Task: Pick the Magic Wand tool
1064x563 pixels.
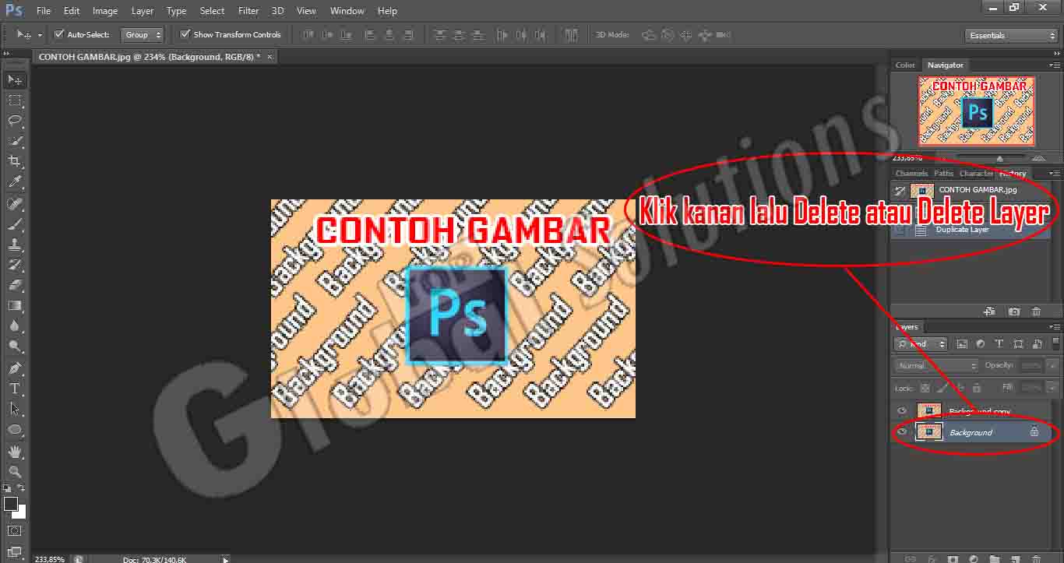Action: [x=15, y=141]
